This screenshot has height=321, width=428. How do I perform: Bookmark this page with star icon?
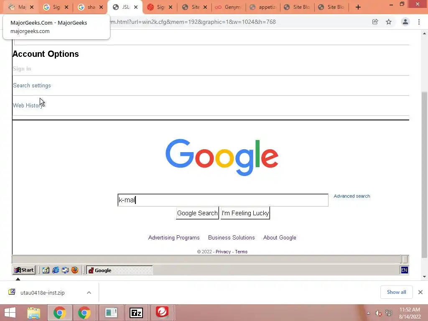[389, 22]
